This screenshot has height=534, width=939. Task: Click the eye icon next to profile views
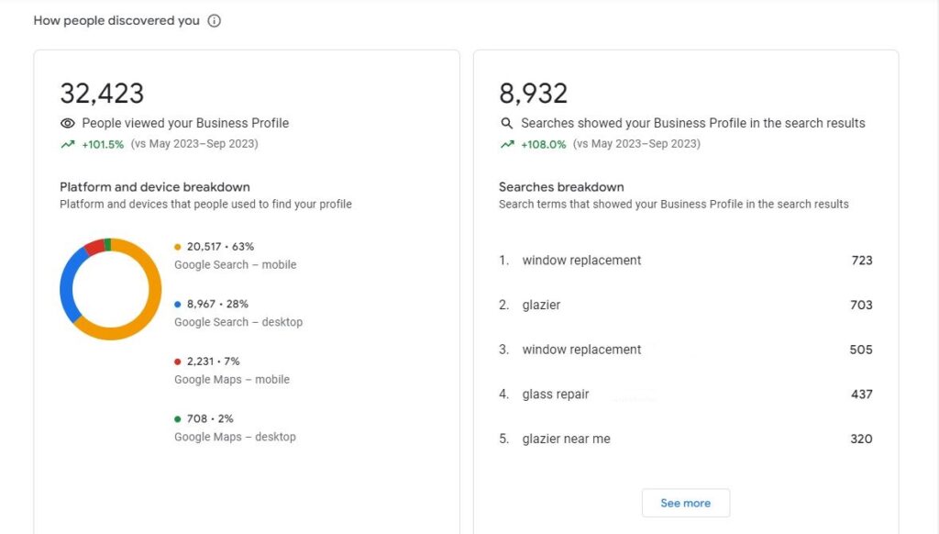pos(67,123)
